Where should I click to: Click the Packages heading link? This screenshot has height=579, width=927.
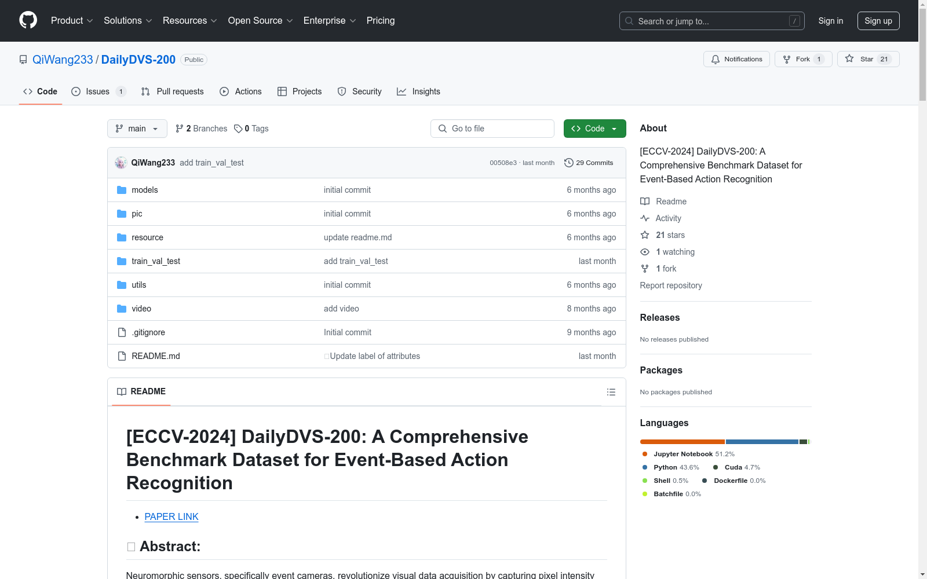(661, 370)
